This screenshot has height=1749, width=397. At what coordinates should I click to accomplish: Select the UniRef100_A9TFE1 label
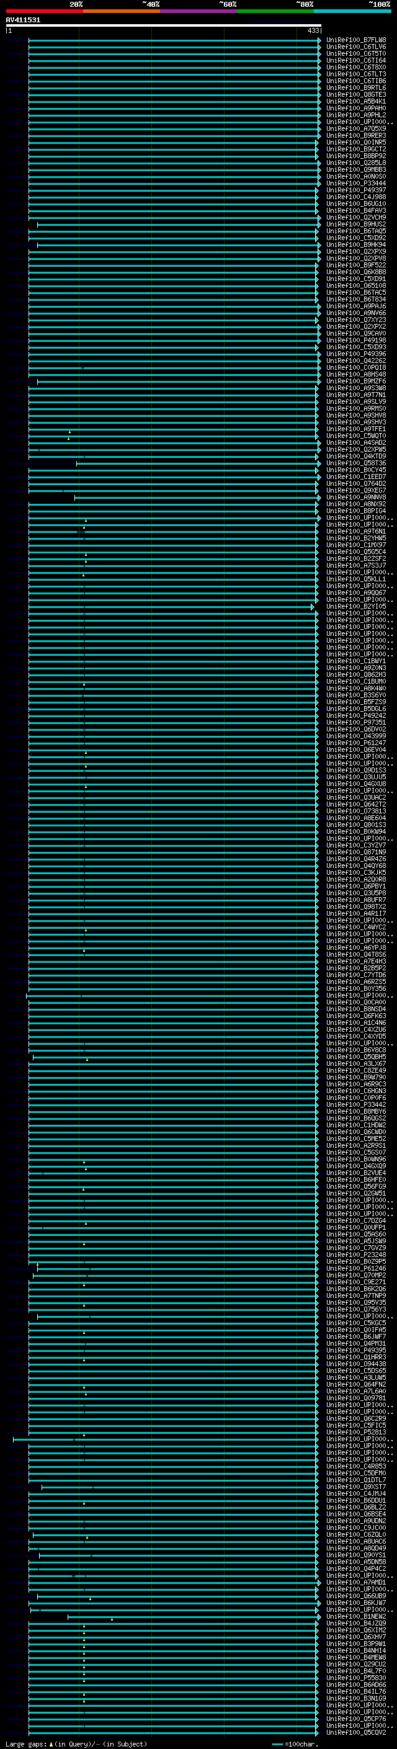click(x=356, y=429)
